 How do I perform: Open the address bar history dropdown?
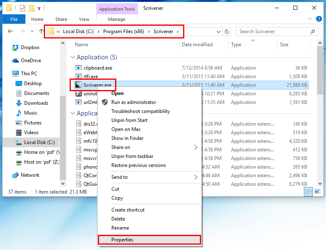(219, 32)
